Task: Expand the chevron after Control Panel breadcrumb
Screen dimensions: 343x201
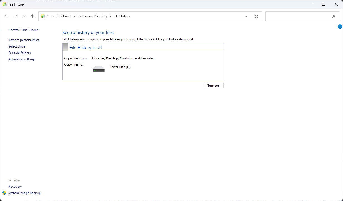Action: tap(74, 16)
